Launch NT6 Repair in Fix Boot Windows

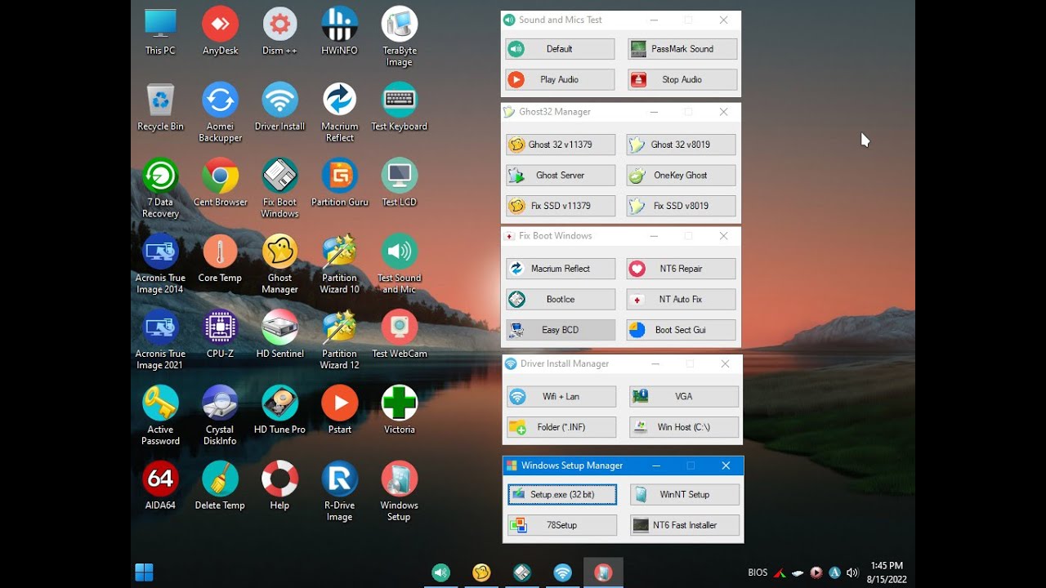681,268
